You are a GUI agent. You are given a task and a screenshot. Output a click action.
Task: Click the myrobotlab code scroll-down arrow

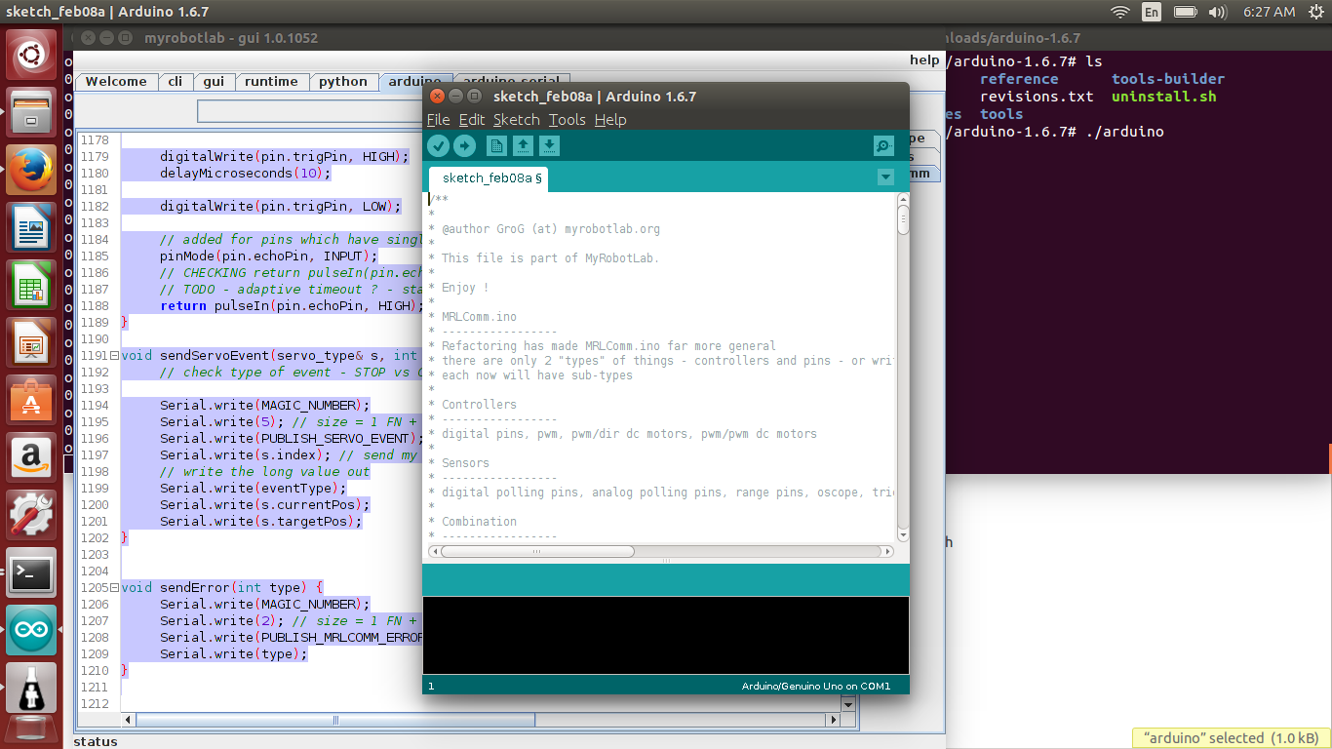coord(847,704)
